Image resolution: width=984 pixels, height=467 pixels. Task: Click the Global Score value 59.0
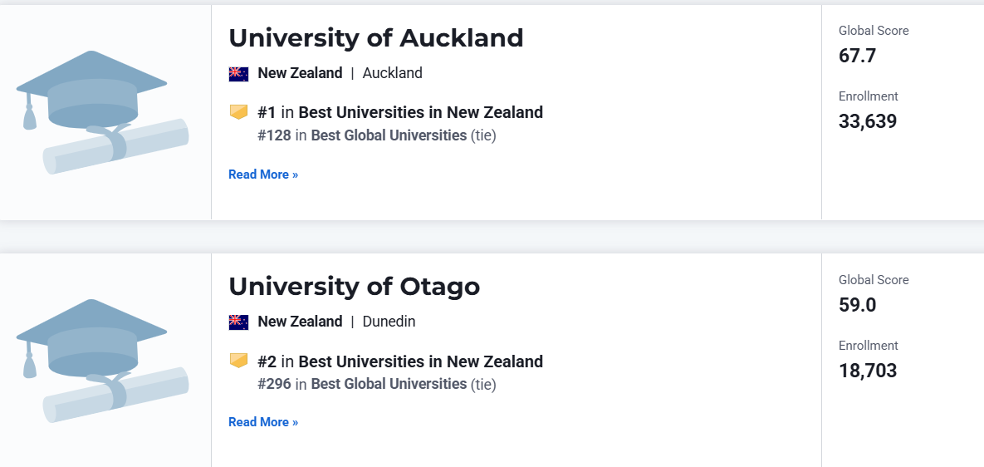pos(857,305)
